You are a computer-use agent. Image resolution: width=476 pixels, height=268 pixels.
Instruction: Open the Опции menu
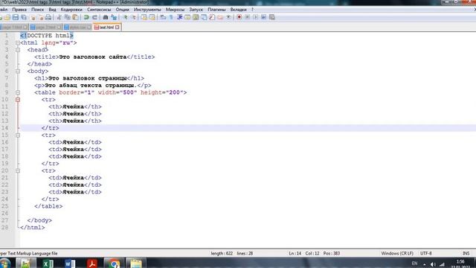[x=122, y=10]
